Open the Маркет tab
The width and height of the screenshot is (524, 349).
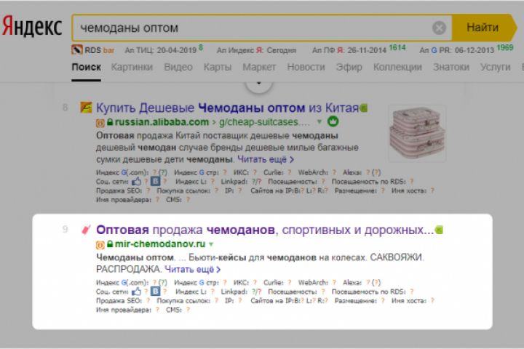(259, 67)
